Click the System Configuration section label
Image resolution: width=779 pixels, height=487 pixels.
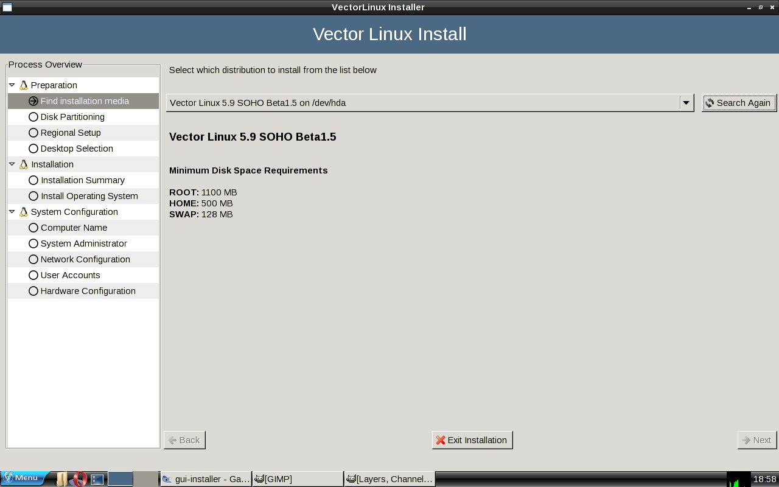74,212
